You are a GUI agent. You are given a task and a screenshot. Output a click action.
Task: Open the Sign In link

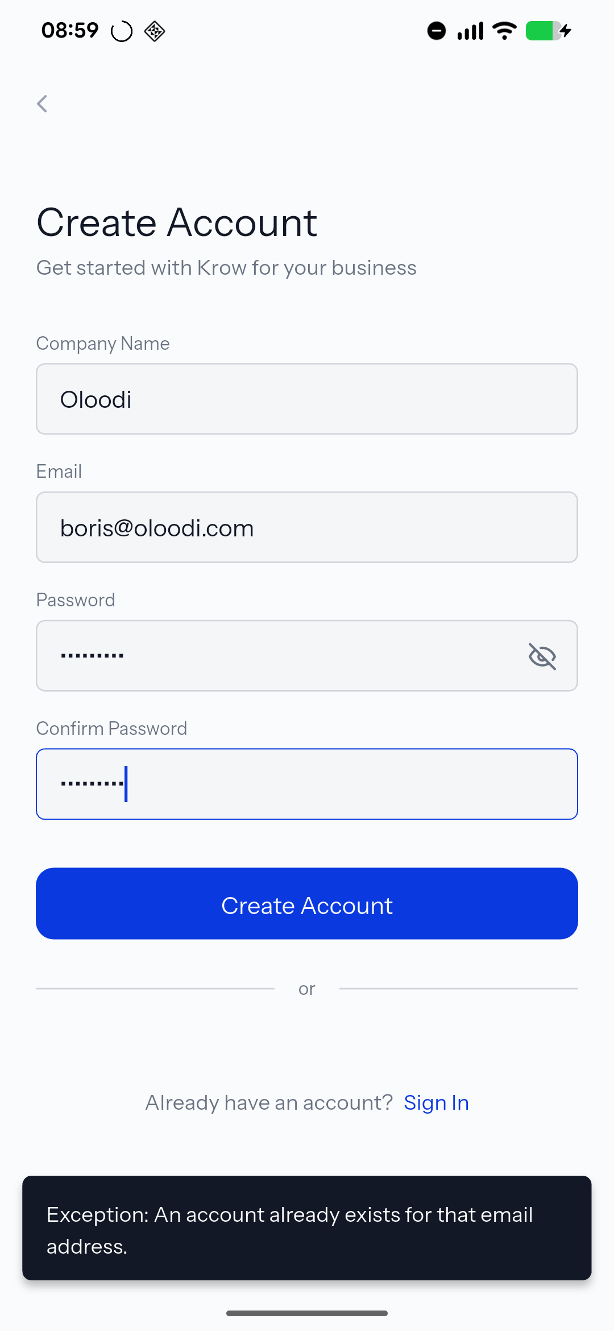pyautogui.click(x=436, y=1103)
